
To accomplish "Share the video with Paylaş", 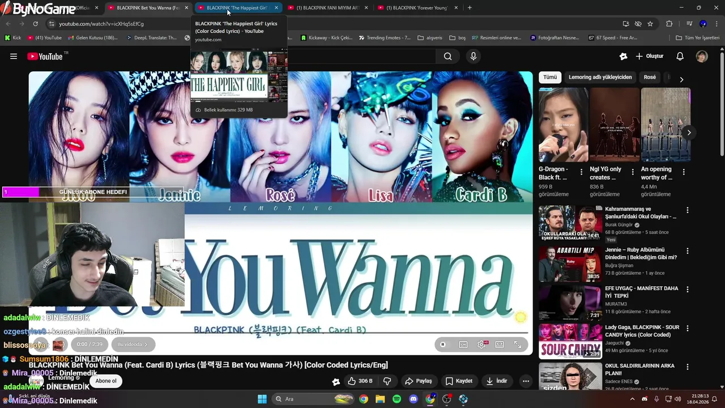I will pyautogui.click(x=419, y=381).
